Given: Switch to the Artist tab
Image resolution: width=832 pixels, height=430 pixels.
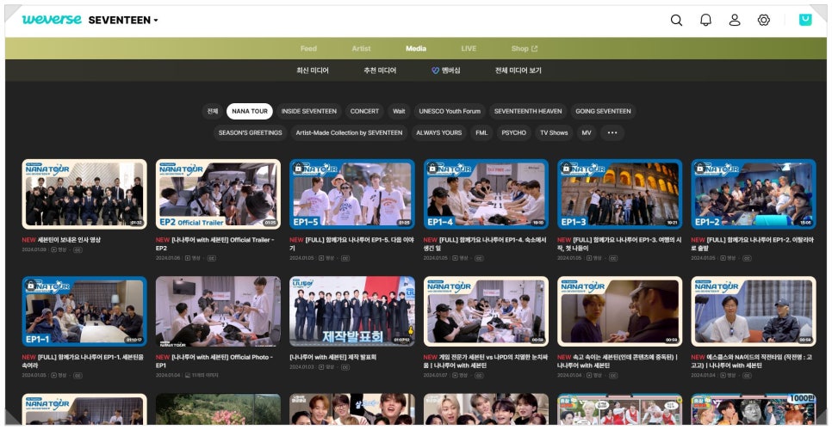Looking at the screenshot, I should [361, 49].
